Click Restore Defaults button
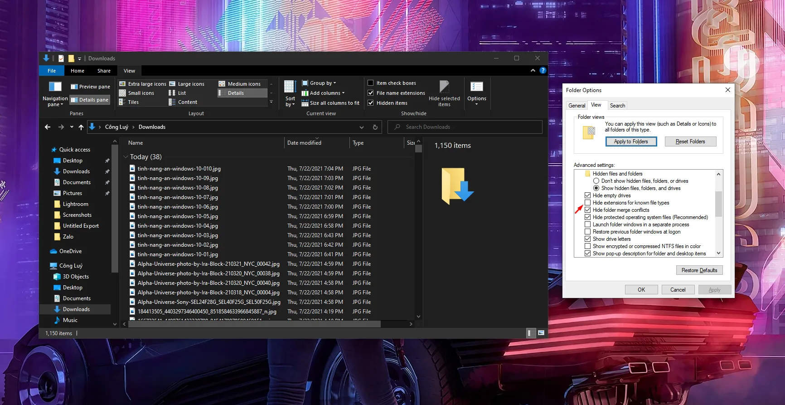The height and width of the screenshot is (405, 785). pyautogui.click(x=699, y=270)
